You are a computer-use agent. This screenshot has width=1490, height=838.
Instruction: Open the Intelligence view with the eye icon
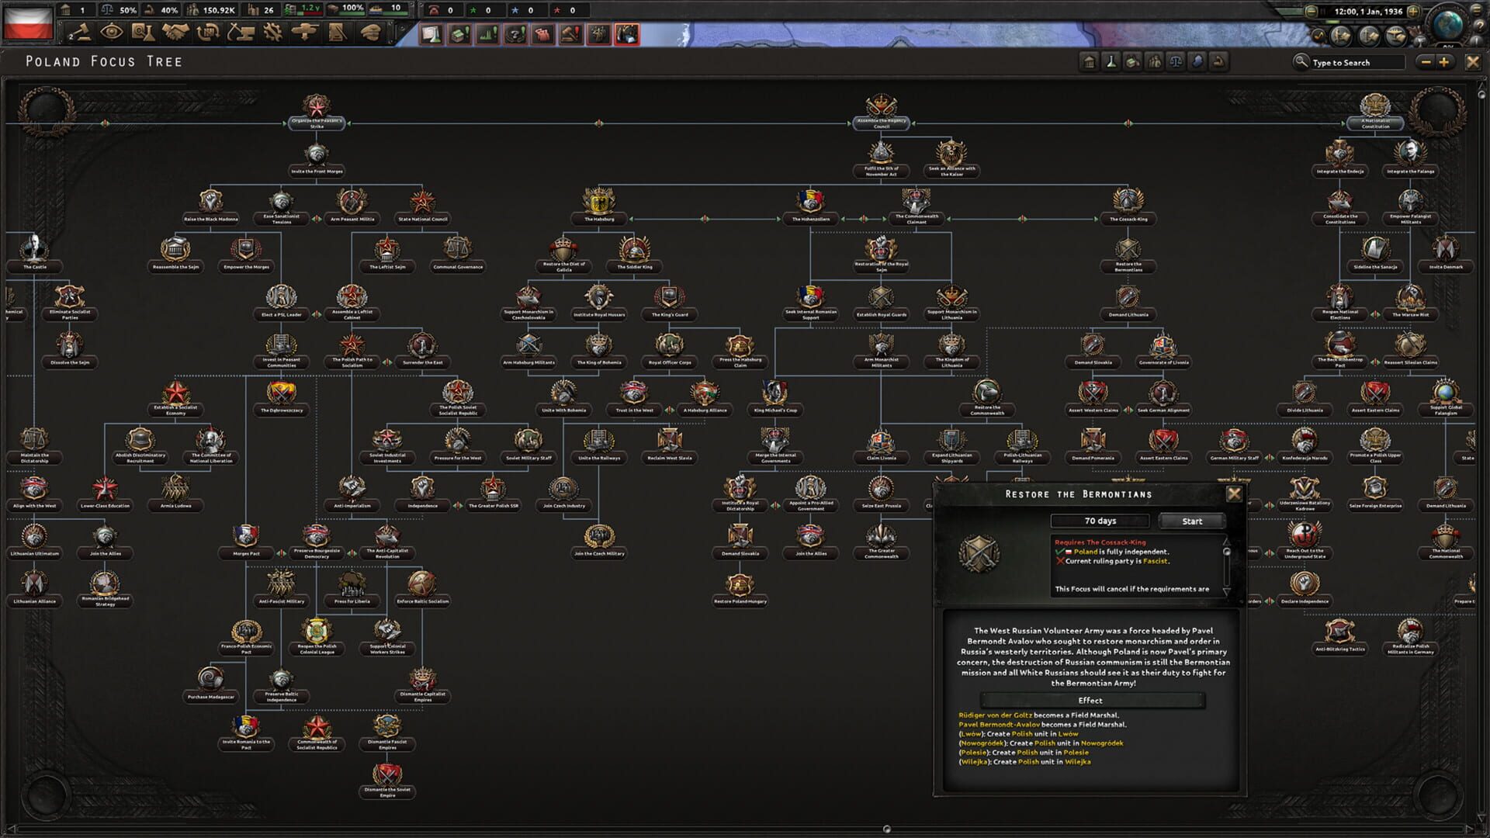[113, 31]
